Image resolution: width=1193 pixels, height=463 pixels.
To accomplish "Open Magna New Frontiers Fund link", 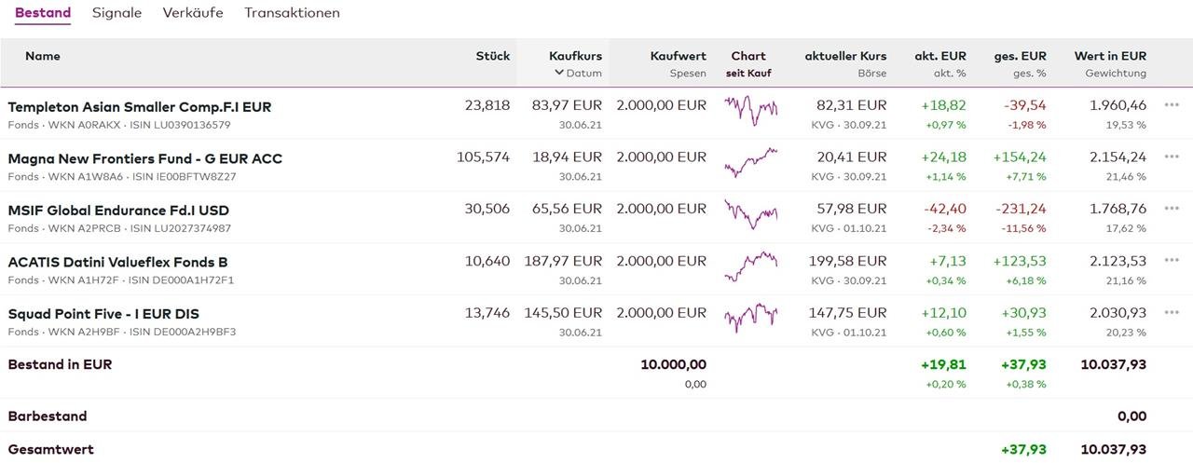I will (x=144, y=158).
